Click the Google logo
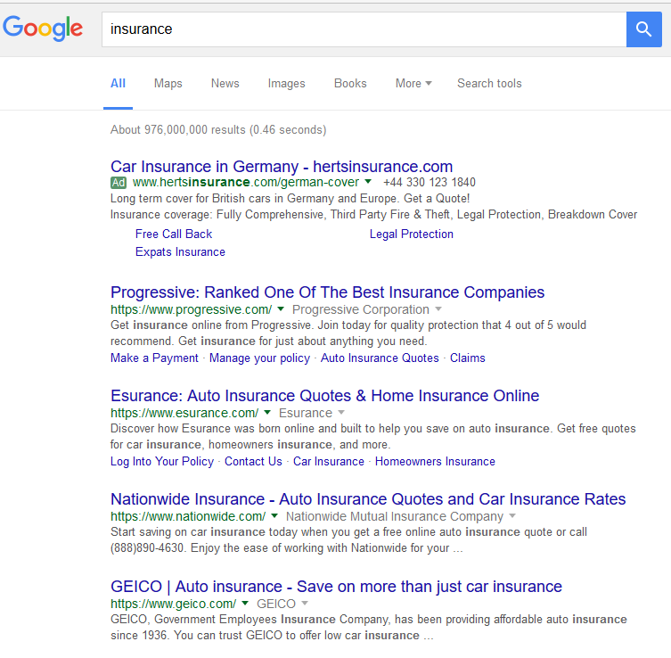The image size is (671, 658). pyautogui.click(x=43, y=29)
